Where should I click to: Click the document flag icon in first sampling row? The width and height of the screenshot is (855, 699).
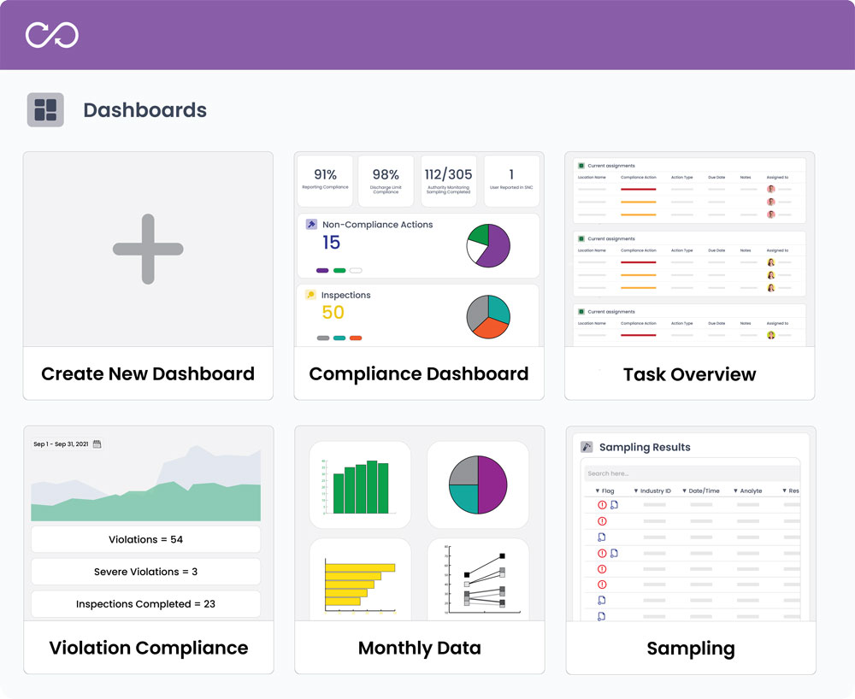(615, 505)
